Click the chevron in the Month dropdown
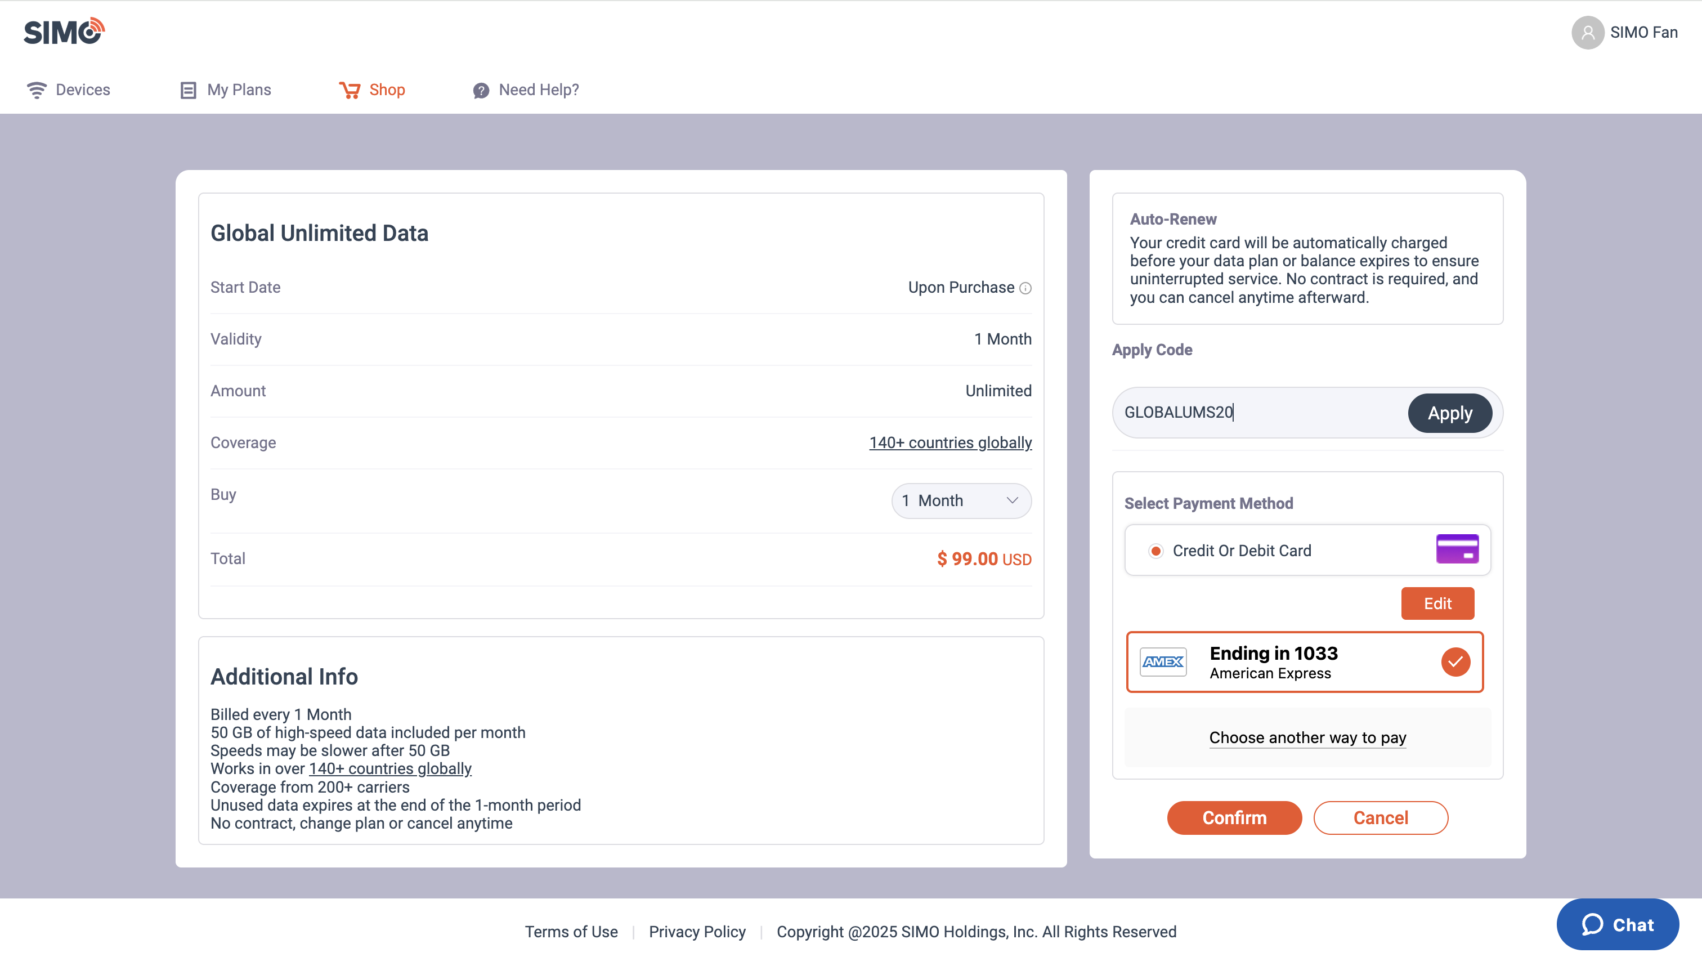 point(1012,501)
